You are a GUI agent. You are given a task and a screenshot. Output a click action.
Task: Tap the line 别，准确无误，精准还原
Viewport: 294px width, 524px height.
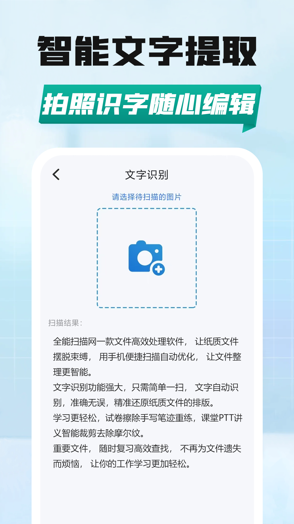coord(134,403)
